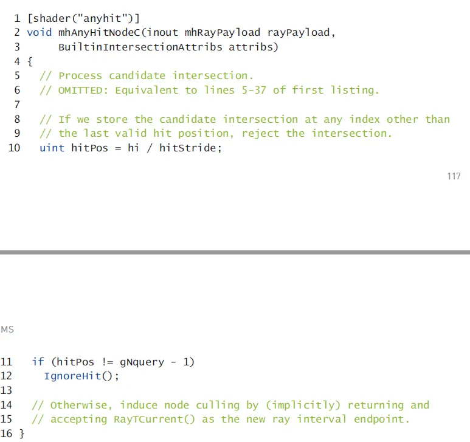The height and width of the screenshot is (442, 470).
Task: Click the comment 'the last valid hit position'
Action: coord(216,133)
